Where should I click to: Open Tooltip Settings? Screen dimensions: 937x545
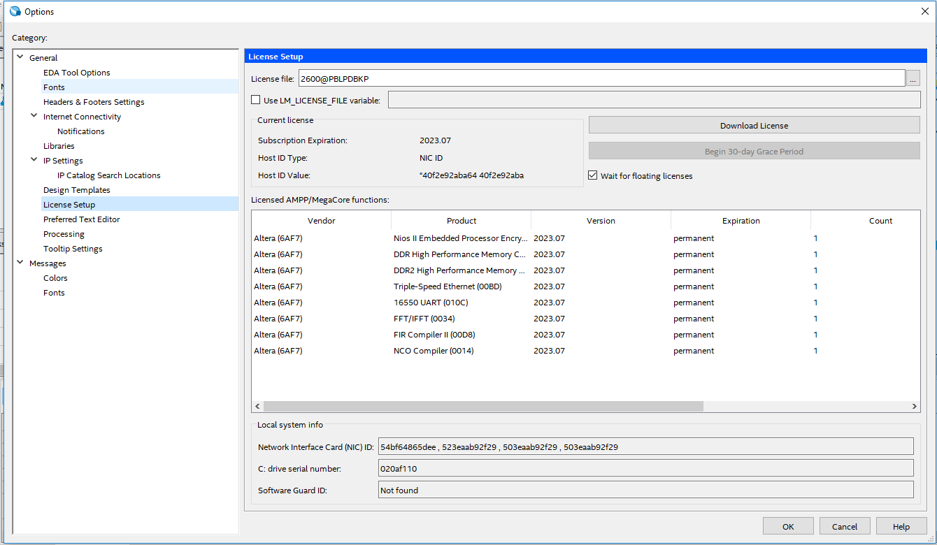coord(73,249)
